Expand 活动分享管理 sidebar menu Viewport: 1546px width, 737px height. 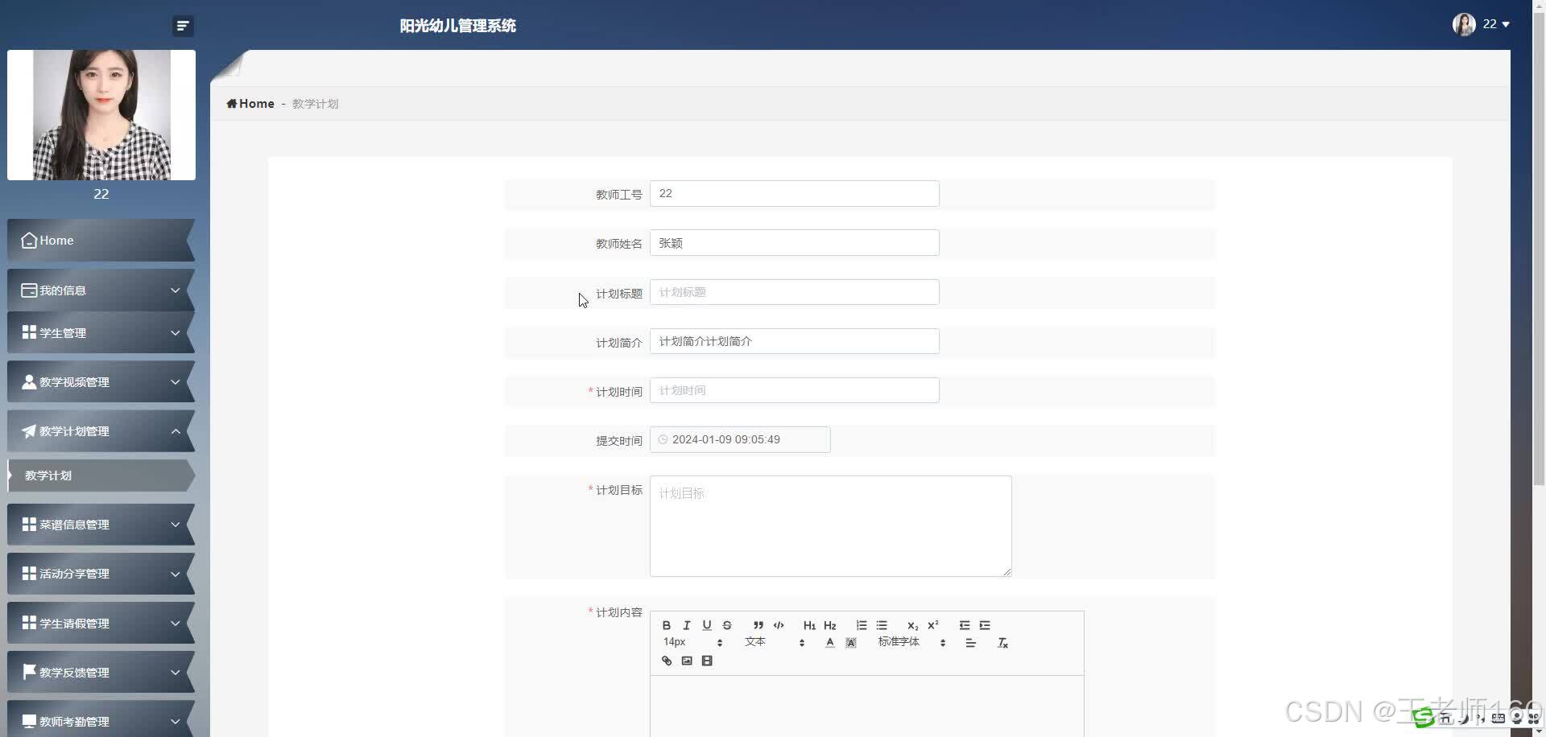[101, 574]
